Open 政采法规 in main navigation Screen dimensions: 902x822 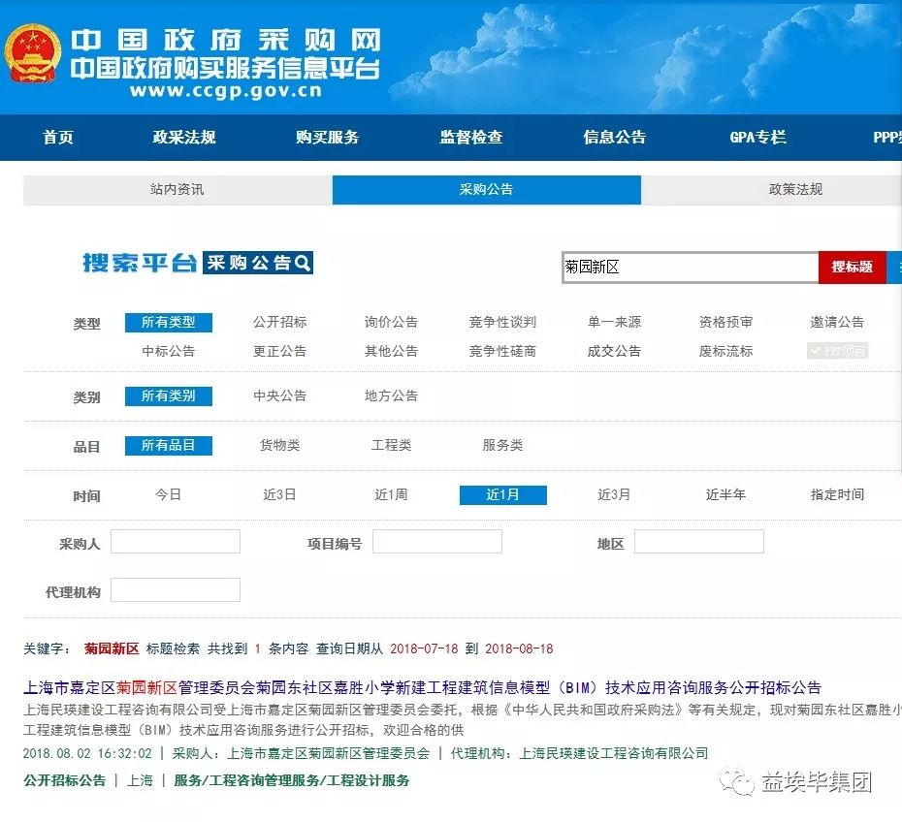tap(184, 138)
